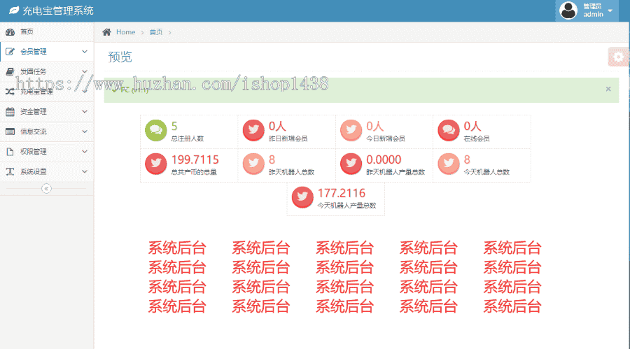Expand the 资金管理 chevron
Viewport: 630px width, 349px height.
85,112
